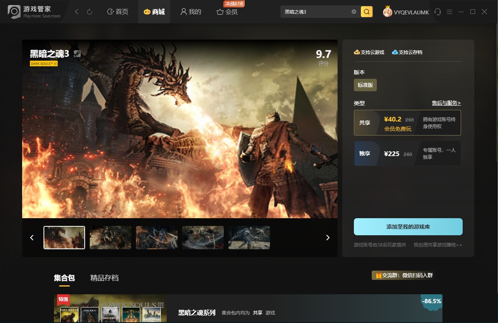Click the -86.5% discount badge
The width and height of the screenshot is (498, 323).
coord(432,301)
